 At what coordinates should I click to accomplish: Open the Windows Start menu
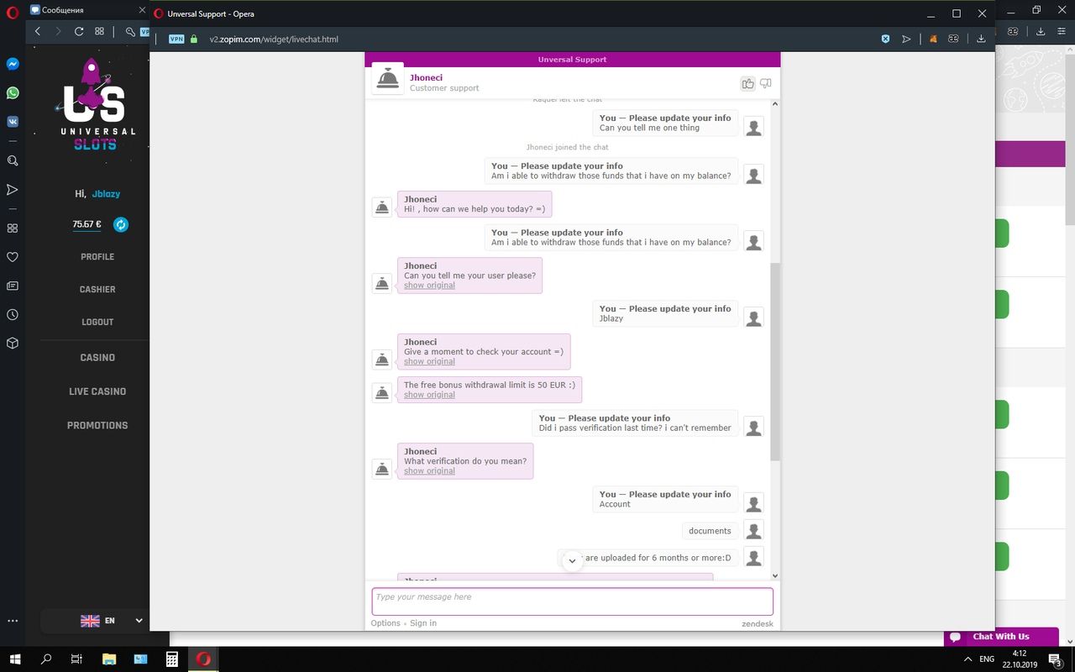point(15,659)
